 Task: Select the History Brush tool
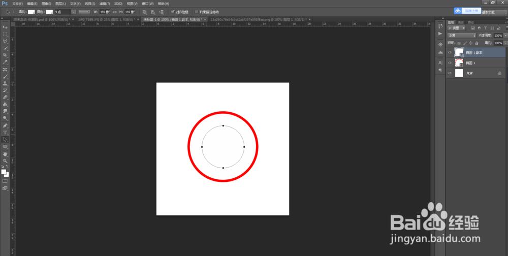click(5, 90)
